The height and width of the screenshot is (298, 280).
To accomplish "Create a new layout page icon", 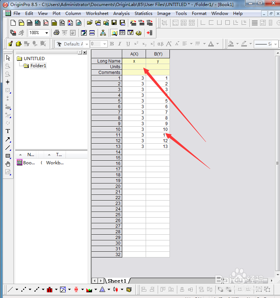I will [x=70, y=23].
